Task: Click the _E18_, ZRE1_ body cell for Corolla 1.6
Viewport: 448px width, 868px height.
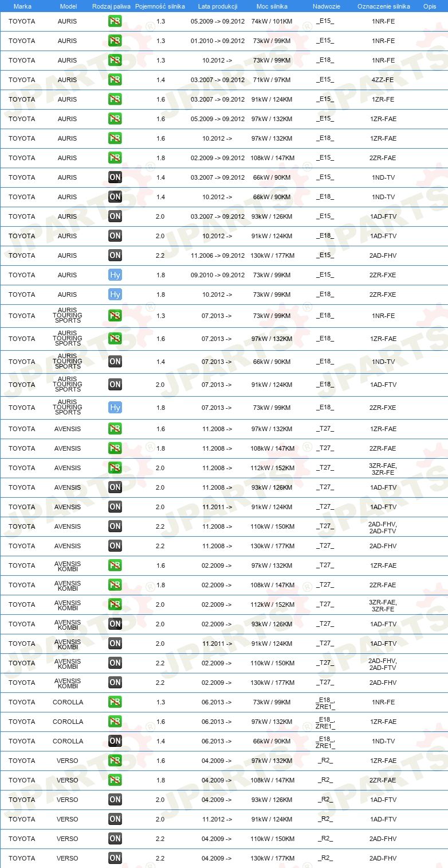Action: click(x=325, y=722)
